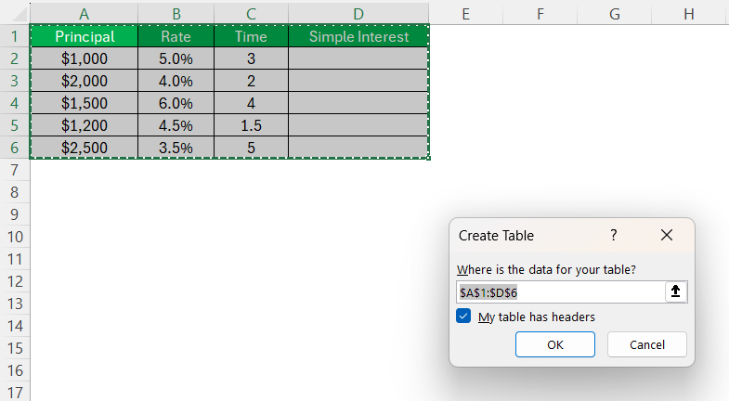Select row 15 header

[x=15, y=348]
